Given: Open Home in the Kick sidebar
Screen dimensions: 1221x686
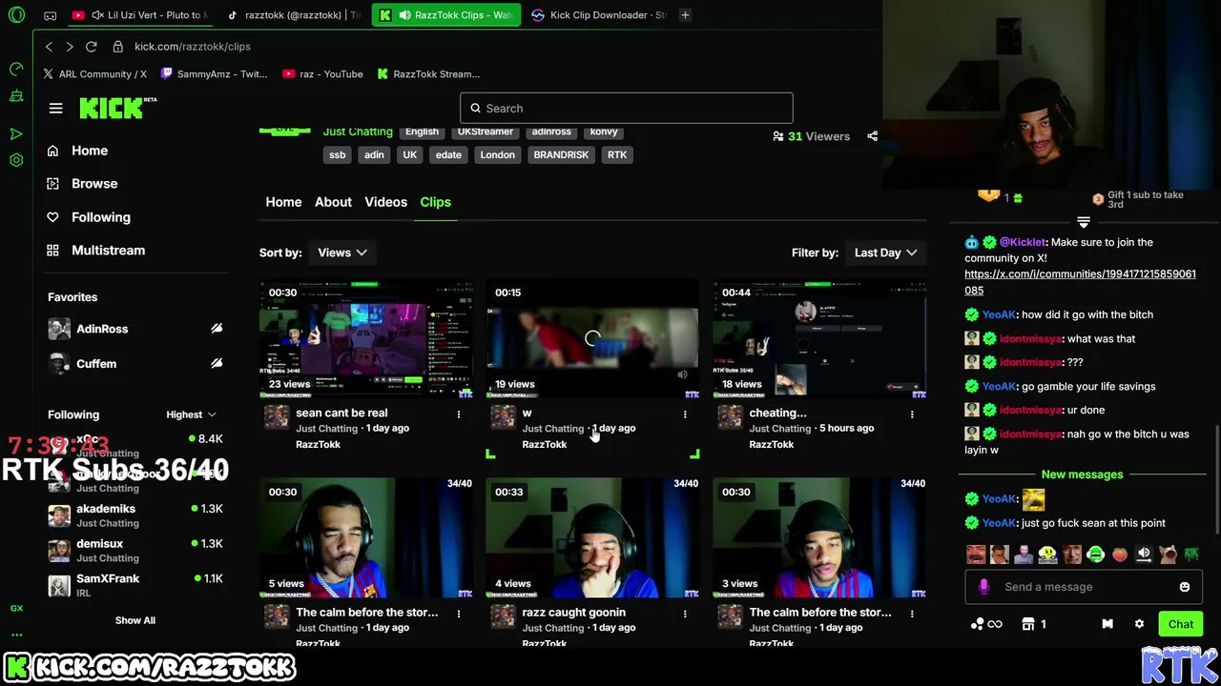Looking at the screenshot, I should tap(90, 151).
